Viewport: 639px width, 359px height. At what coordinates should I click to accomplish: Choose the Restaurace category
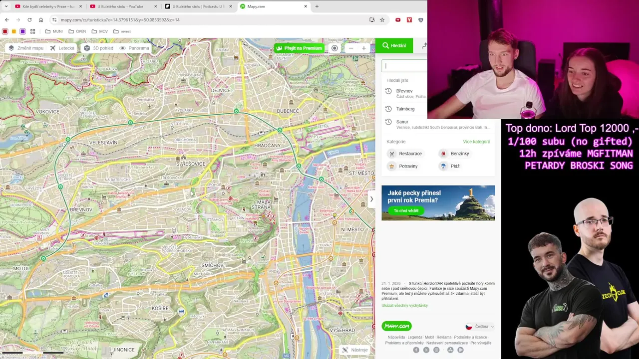pyautogui.click(x=405, y=154)
